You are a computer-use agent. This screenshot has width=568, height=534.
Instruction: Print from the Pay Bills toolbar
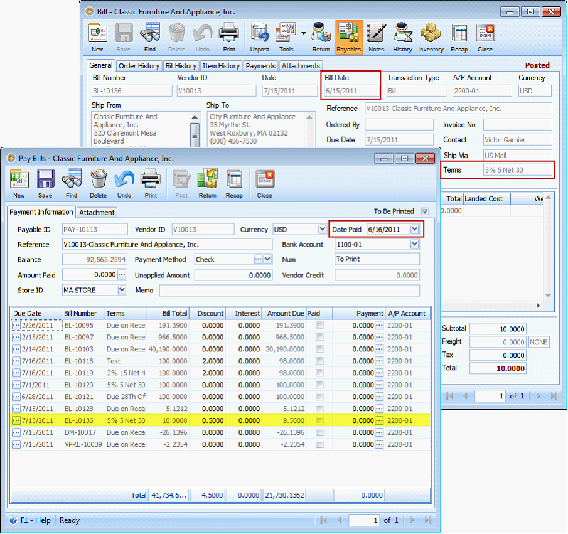point(151,183)
